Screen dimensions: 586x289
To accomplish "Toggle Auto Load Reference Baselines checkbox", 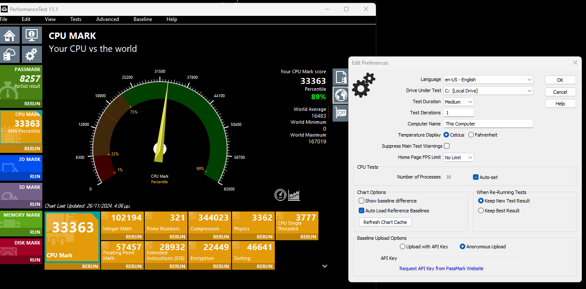I will (x=362, y=211).
